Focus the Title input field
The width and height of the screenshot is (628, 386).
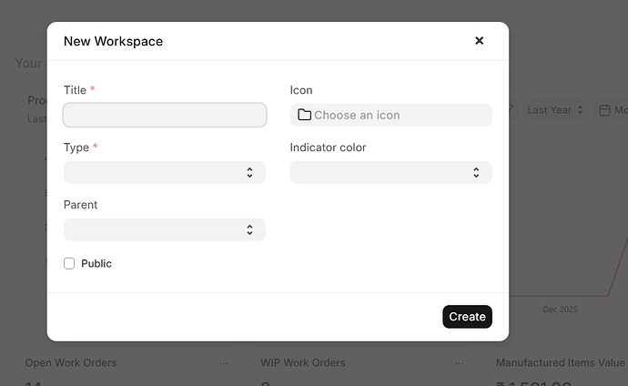(165, 115)
